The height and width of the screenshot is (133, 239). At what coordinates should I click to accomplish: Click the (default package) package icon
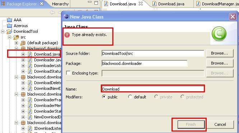pyautogui.click(x=23, y=43)
